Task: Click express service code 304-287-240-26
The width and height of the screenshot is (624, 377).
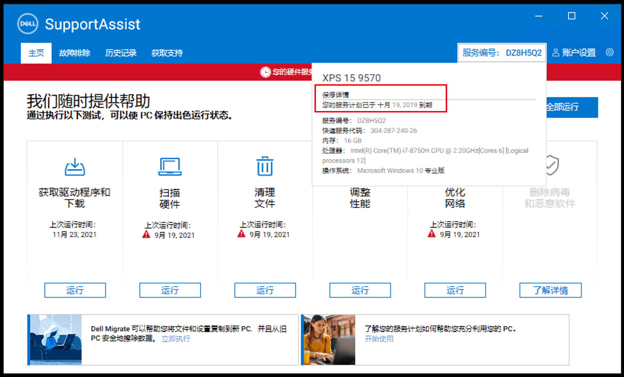Action: tap(393, 131)
